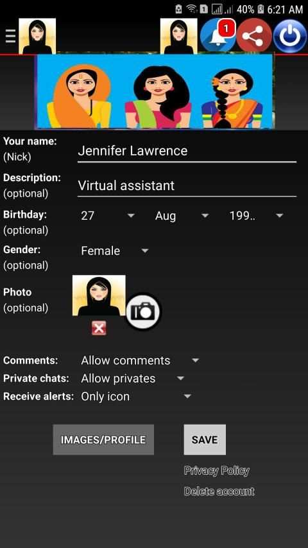Screen dimensions: 308x548
Task: Tap the signal strength bars icon
Action: click(217, 9)
